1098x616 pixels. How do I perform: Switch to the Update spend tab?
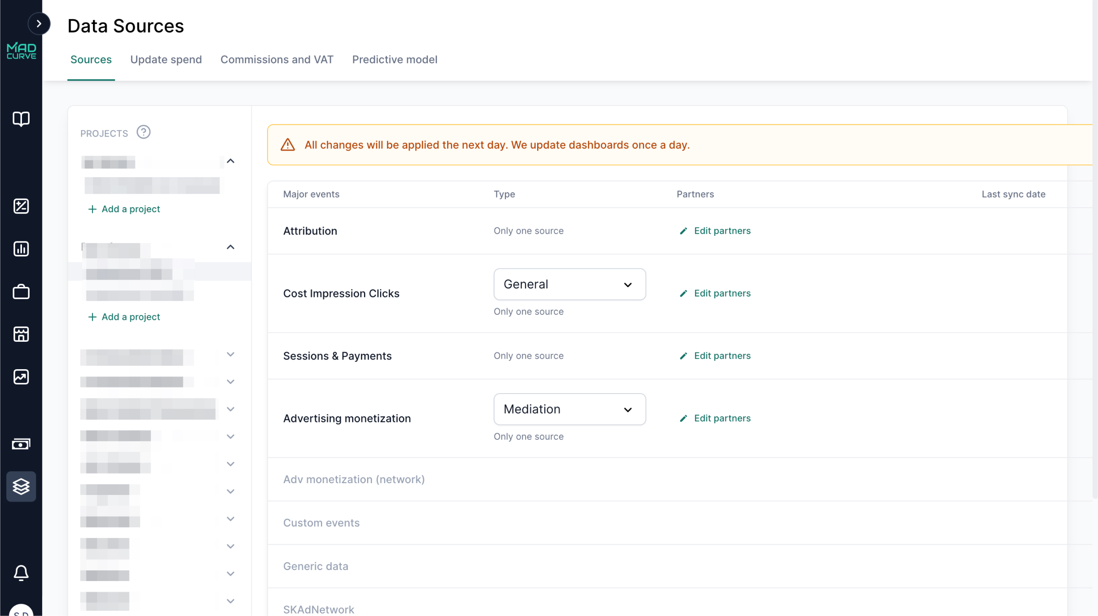point(166,59)
